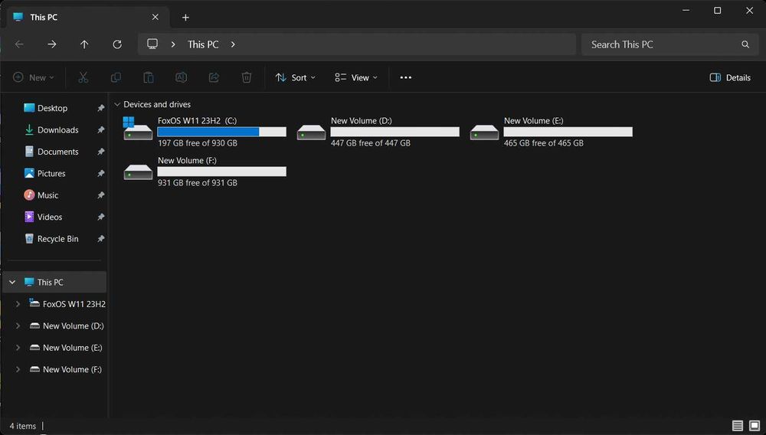766x435 pixels.
Task: Click the search magnifier icon
Action: pyautogui.click(x=745, y=44)
